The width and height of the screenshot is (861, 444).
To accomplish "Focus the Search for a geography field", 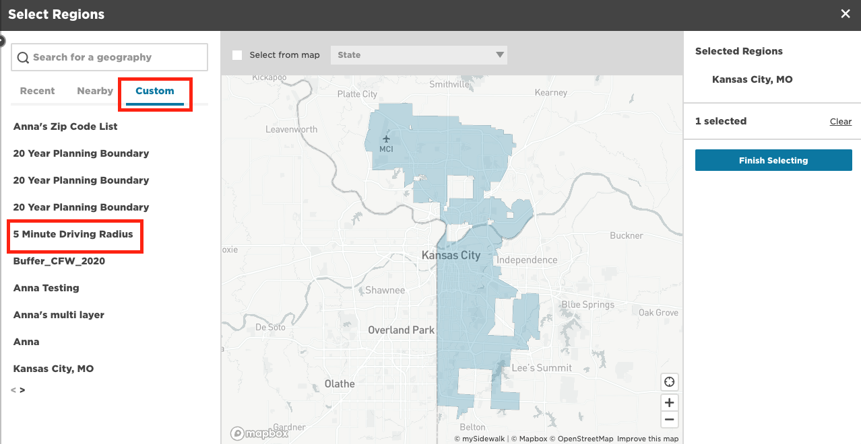I will [x=115, y=57].
